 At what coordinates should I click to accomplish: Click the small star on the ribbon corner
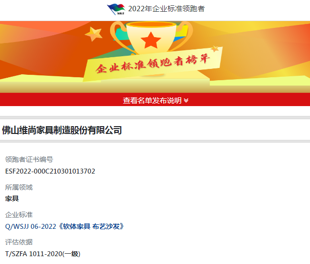click(215, 48)
